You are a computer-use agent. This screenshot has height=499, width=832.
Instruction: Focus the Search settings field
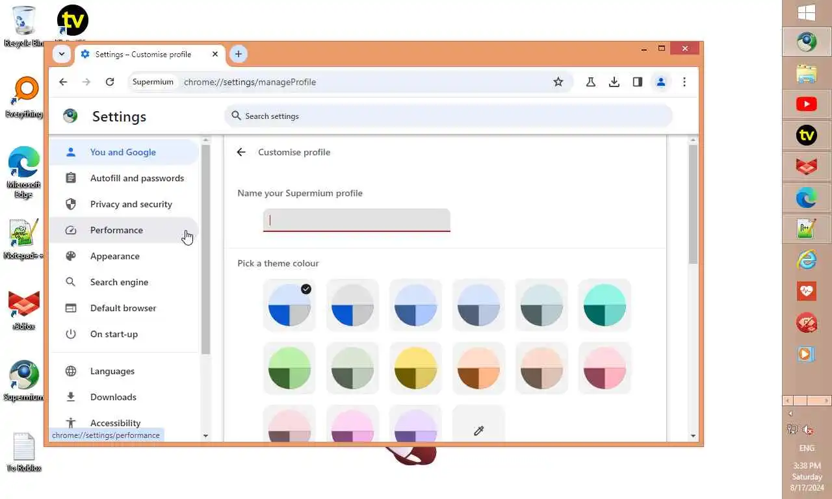coord(448,116)
